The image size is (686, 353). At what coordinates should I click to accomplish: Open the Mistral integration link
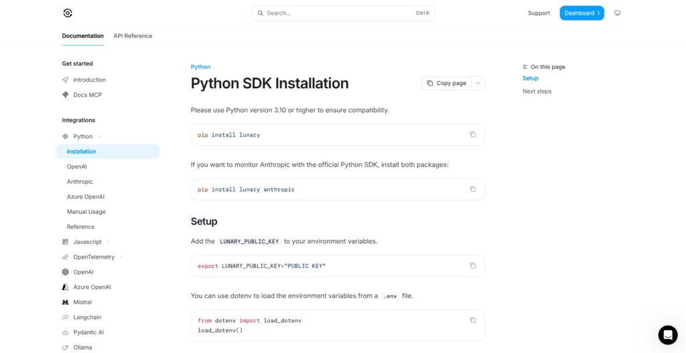(x=82, y=302)
